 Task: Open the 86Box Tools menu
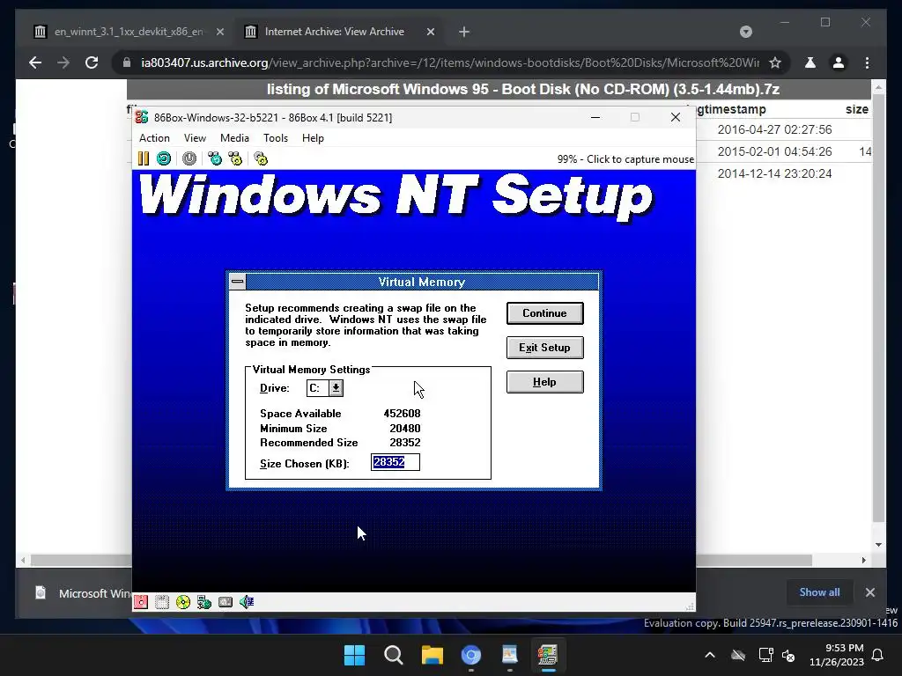pos(276,138)
